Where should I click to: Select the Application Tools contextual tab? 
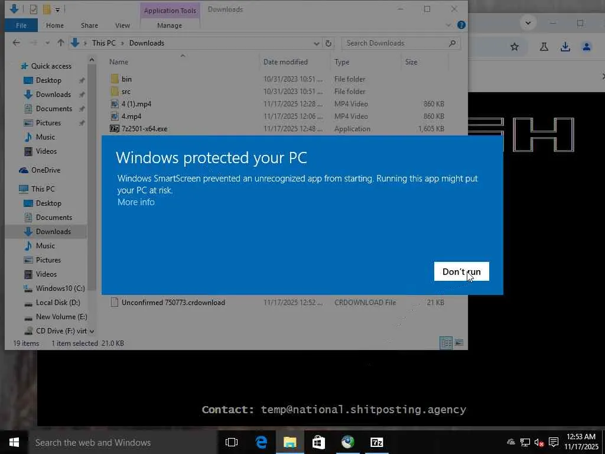(170, 11)
